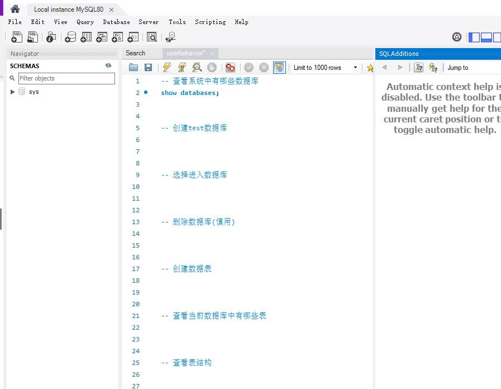Execute statement under cursor icon
Viewport: 501px width, 389px height.
pos(182,68)
